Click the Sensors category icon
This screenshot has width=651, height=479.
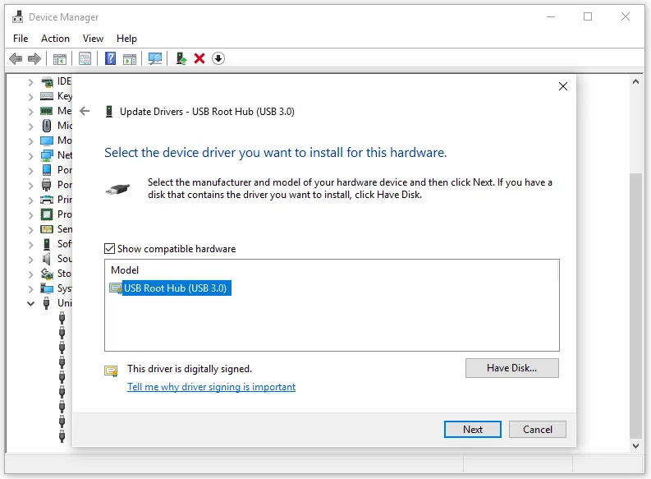(47, 229)
